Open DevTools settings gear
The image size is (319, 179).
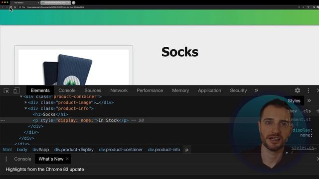[298, 90]
